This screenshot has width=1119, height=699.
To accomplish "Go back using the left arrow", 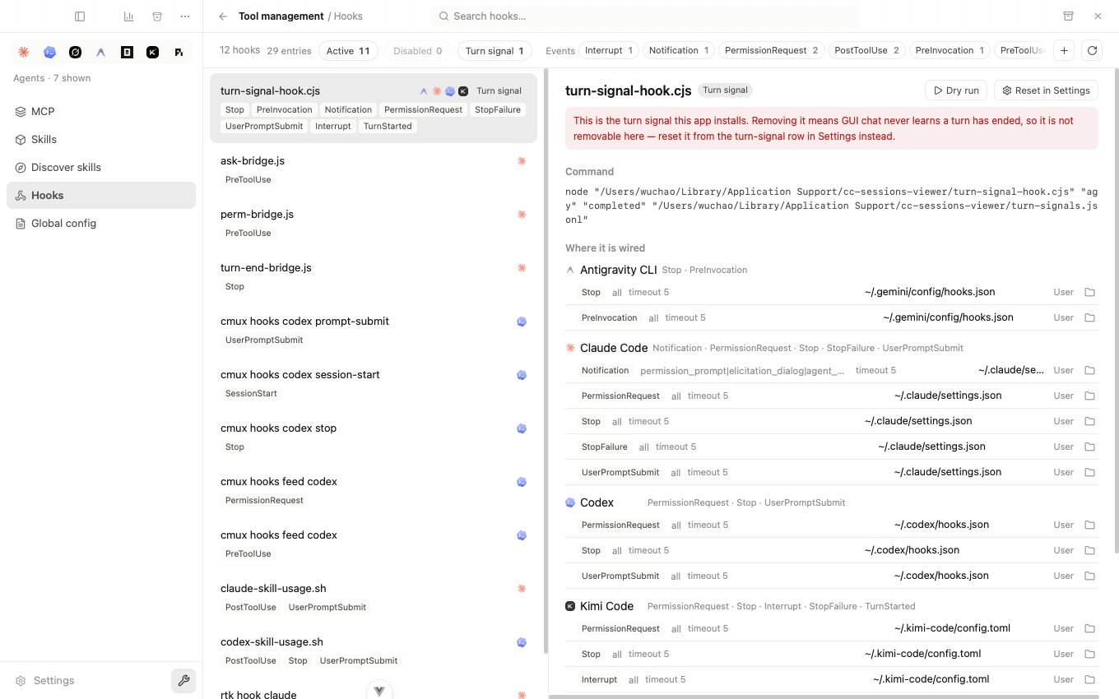I will point(223,16).
